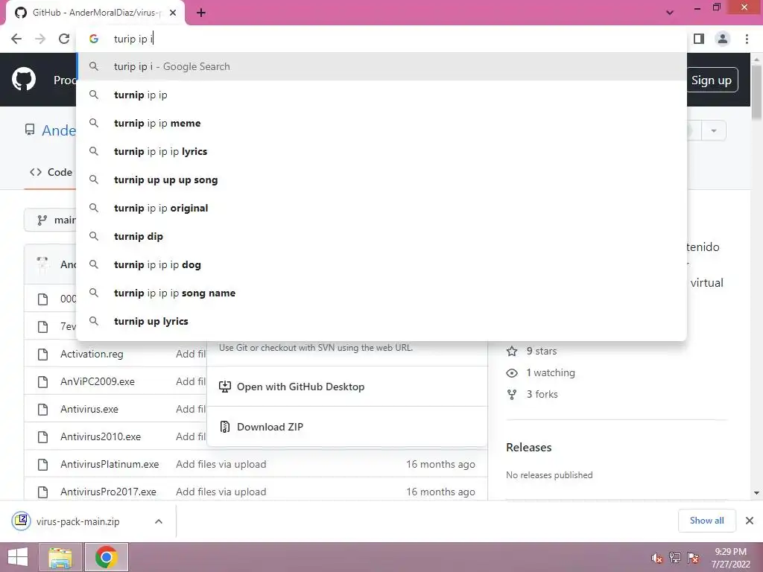763x572 pixels.
Task: Select the 'turnip ip ip original' suggestion
Action: point(381,208)
